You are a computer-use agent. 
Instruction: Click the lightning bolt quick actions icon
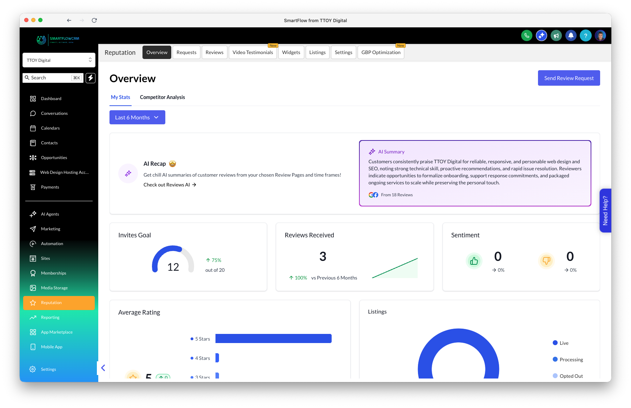click(91, 78)
